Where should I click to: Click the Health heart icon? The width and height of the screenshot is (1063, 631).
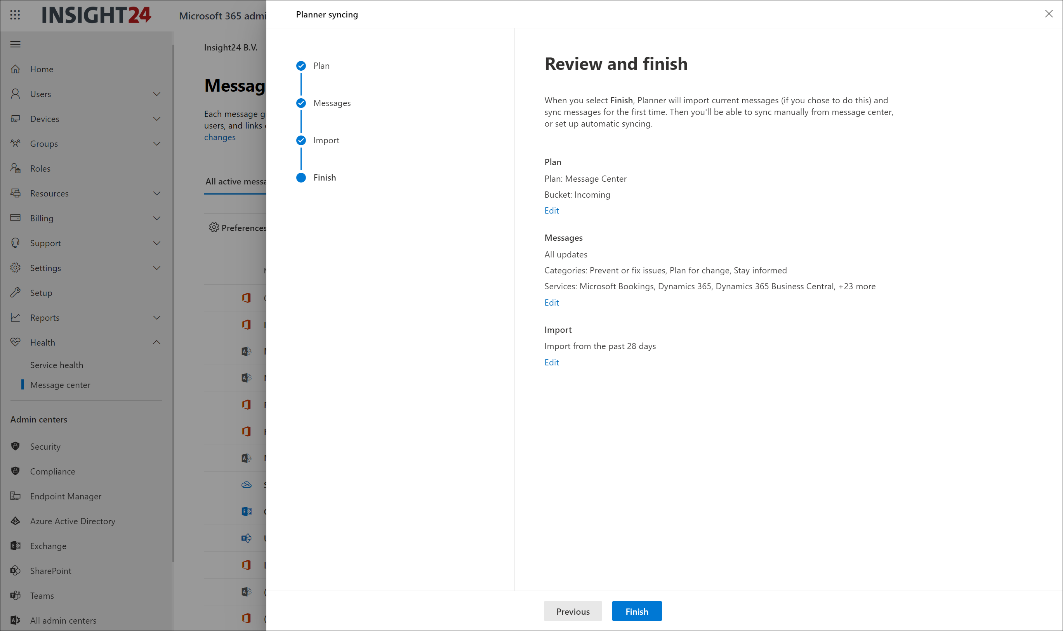click(x=15, y=342)
